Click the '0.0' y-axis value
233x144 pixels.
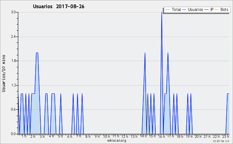13,134
